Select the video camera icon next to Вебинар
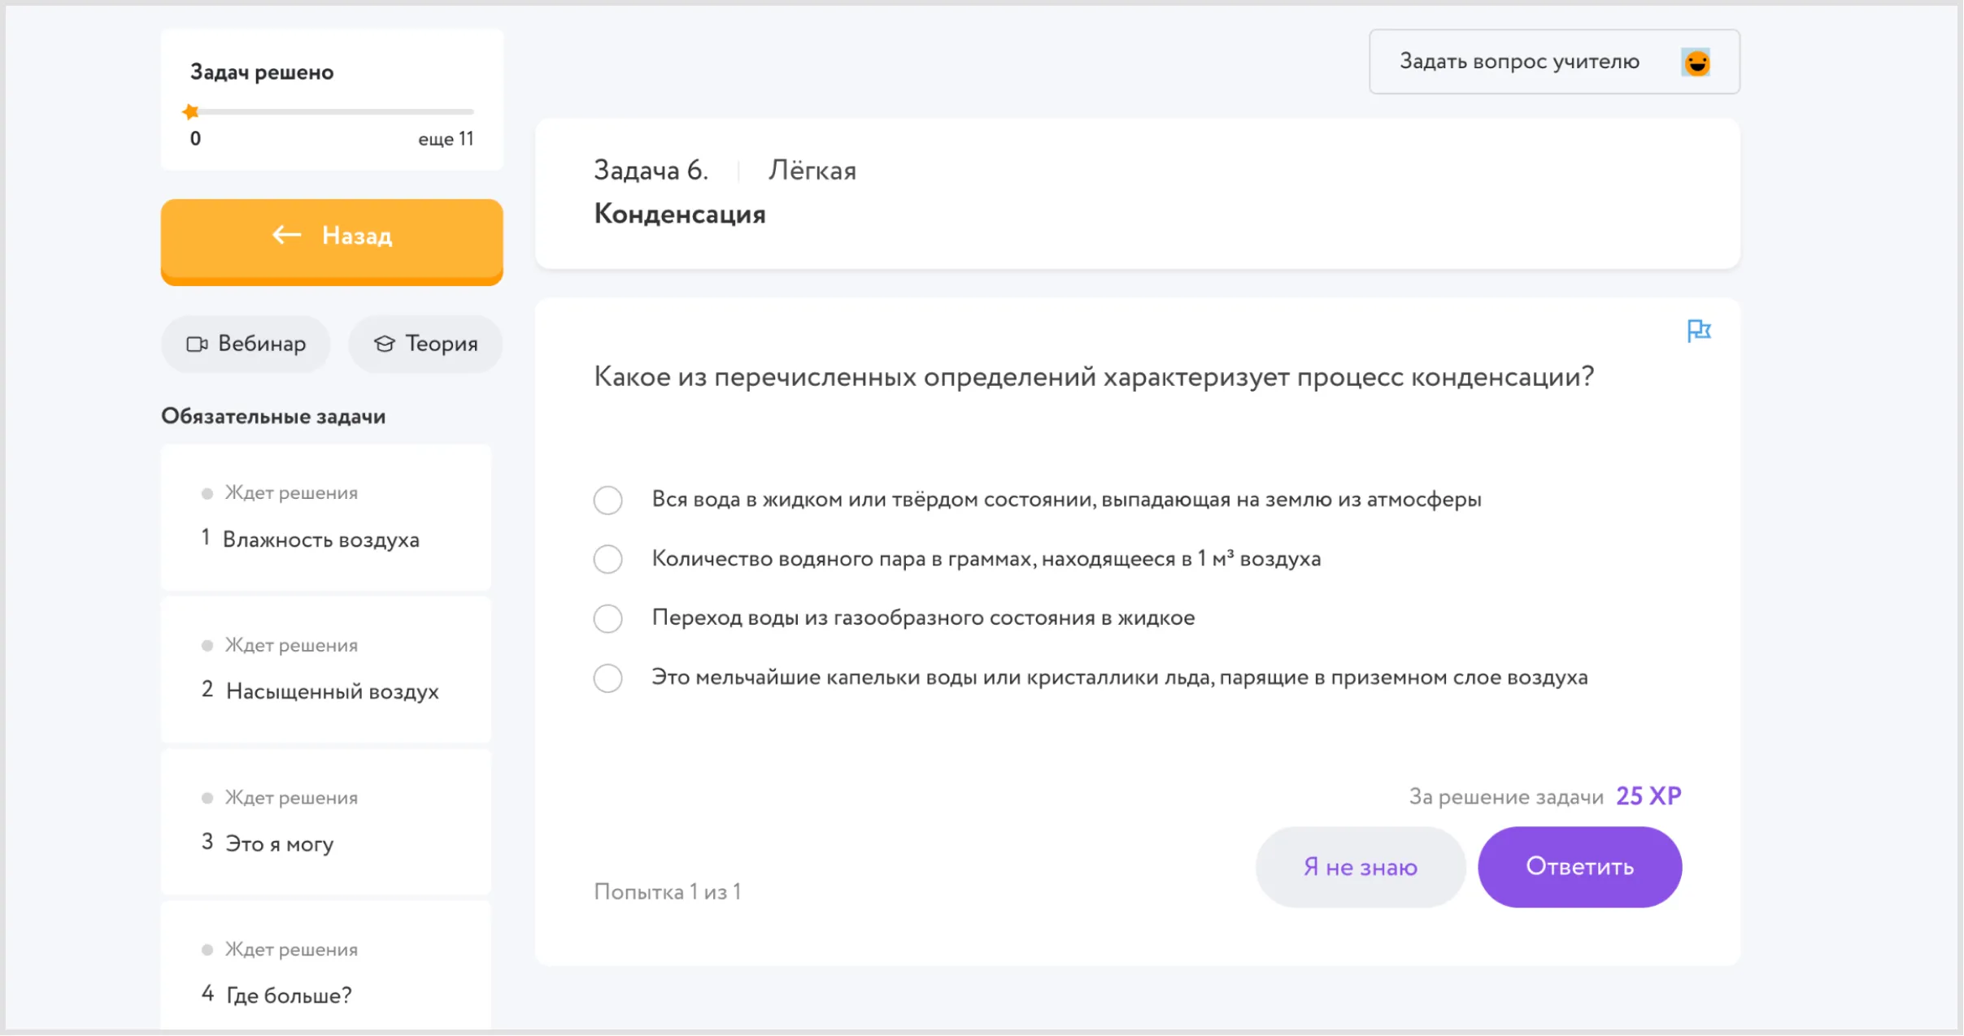Image resolution: width=1964 pixels, height=1036 pixels. (198, 344)
